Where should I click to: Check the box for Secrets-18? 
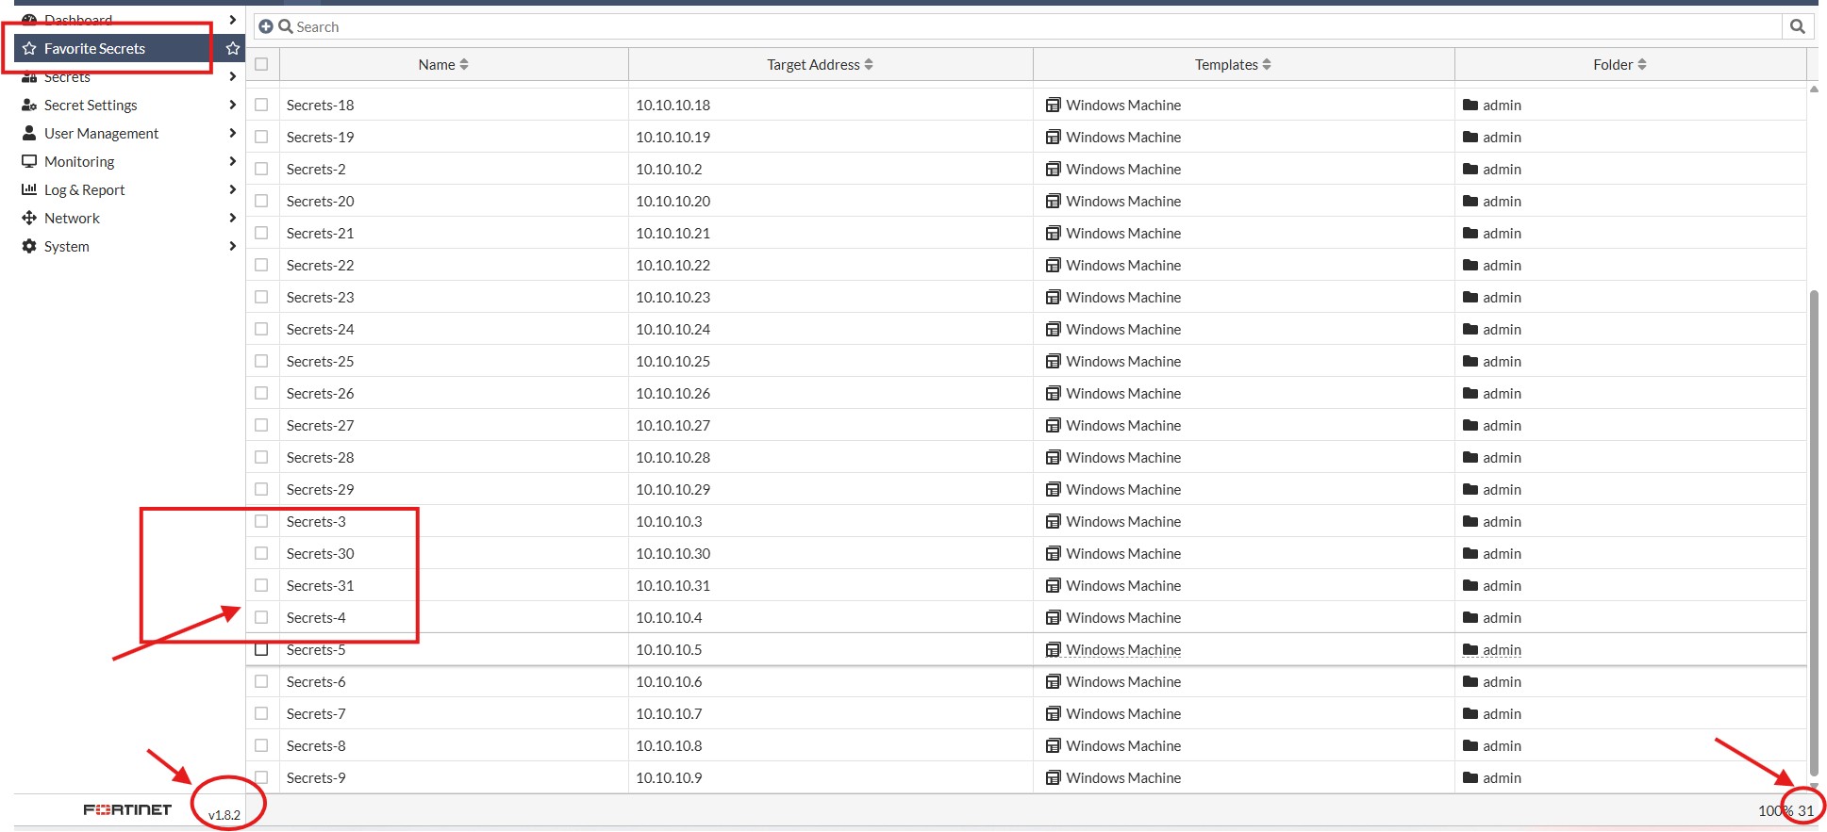point(261,105)
